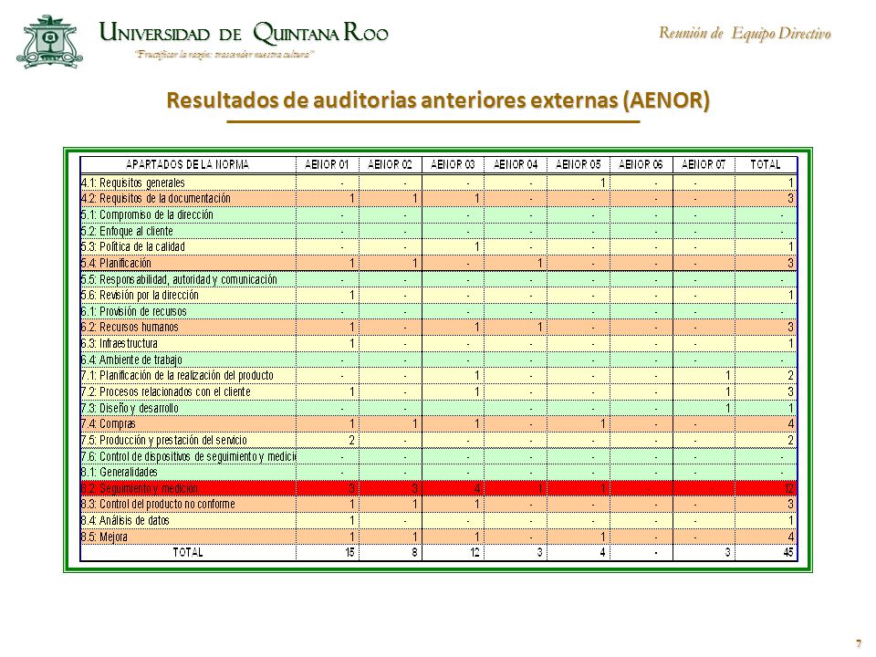Click the 'AENOR 03' column header
Viewport: 876px width, 657px height.
coord(453,164)
